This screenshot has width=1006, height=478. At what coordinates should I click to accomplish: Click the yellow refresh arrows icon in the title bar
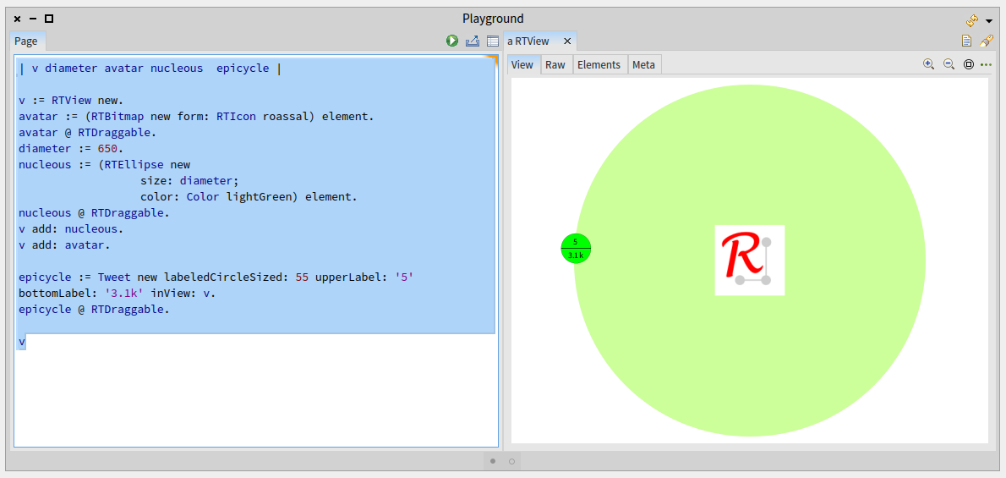tap(972, 19)
